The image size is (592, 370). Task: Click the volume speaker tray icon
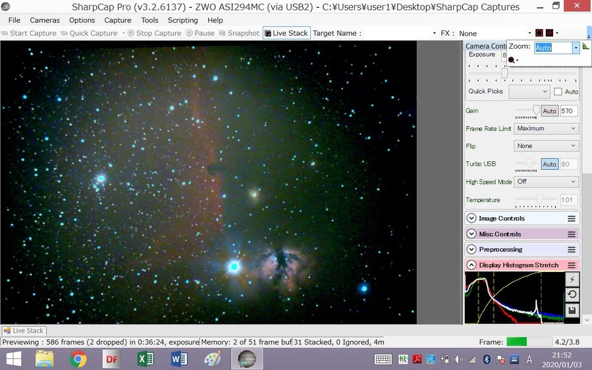(458, 359)
